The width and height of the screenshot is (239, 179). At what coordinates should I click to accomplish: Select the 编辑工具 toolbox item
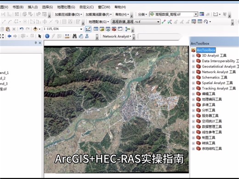(x=208, y=94)
